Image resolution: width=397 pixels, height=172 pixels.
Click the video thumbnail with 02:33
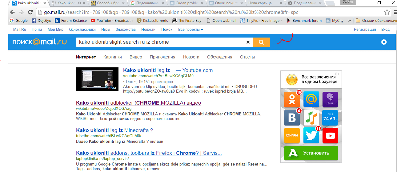pos(97,79)
